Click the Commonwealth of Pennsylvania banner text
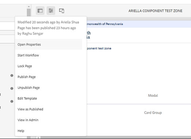Viewport: 191px width, 139px height. tap(105, 24)
